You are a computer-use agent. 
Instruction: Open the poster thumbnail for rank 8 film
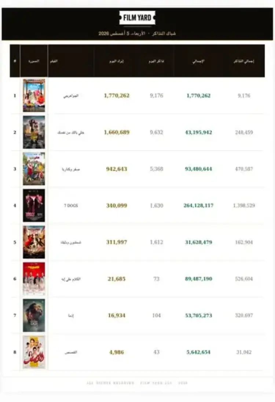click(34, 352)
